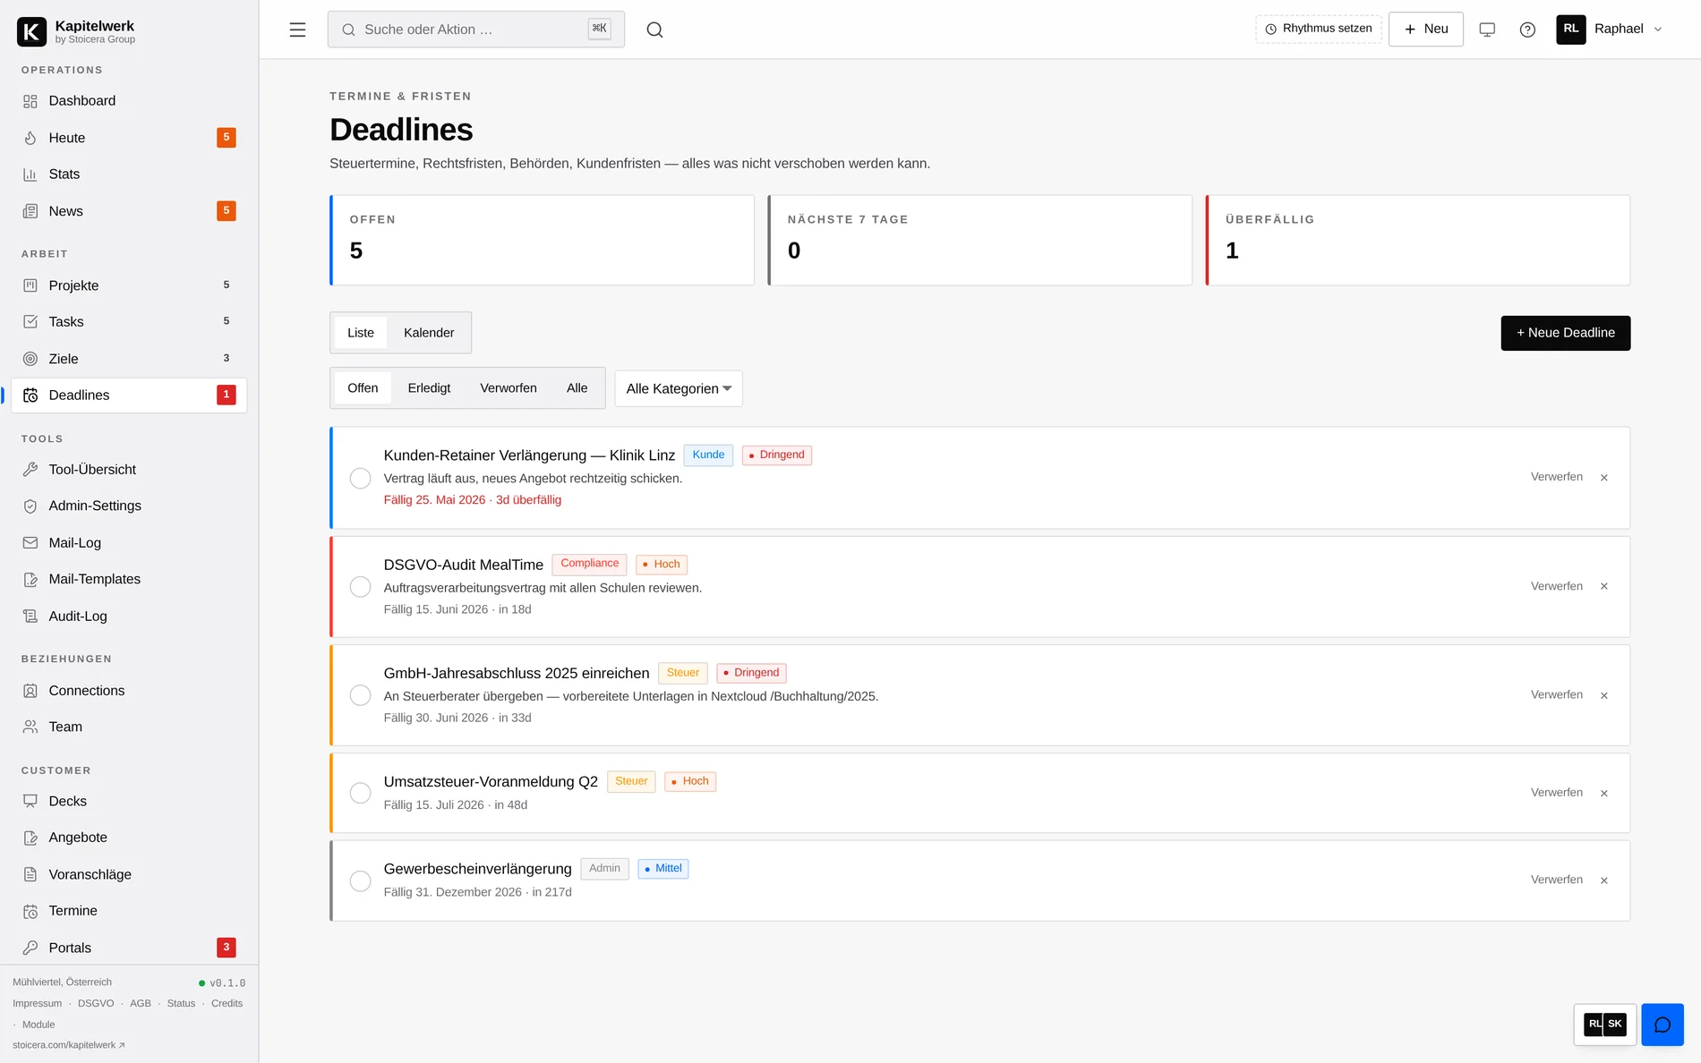The width and height of the screenshot is (1701, 1063).
Task: Click Verwerfen on Gewerbescheinverlängerung
Action: click(1556, 880)
